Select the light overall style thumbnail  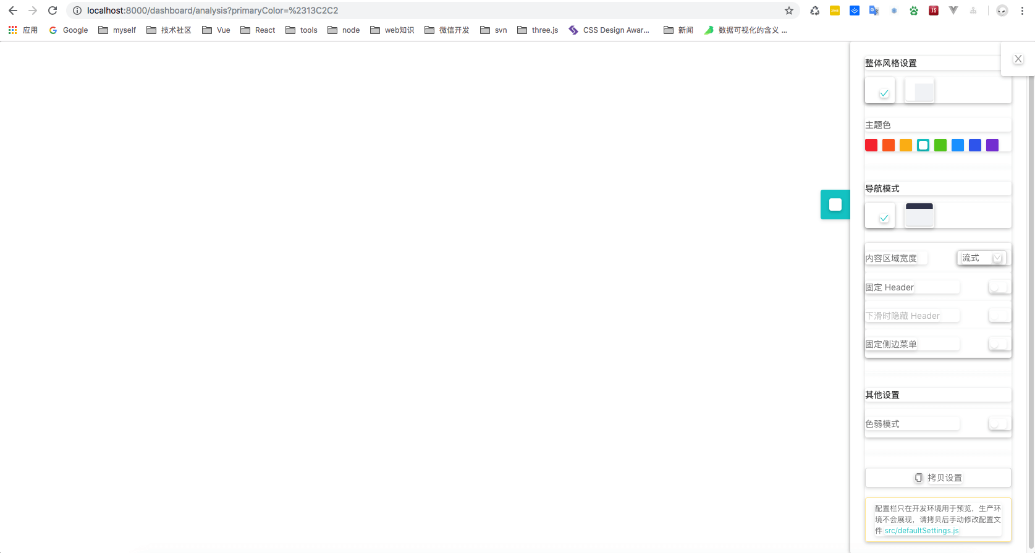click(x=919, y=90)
